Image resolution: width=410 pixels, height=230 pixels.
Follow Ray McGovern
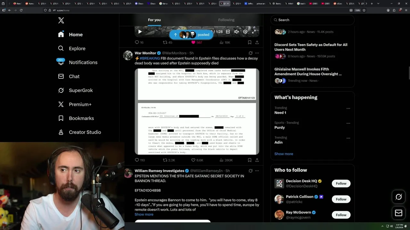(x=341, y=215)
